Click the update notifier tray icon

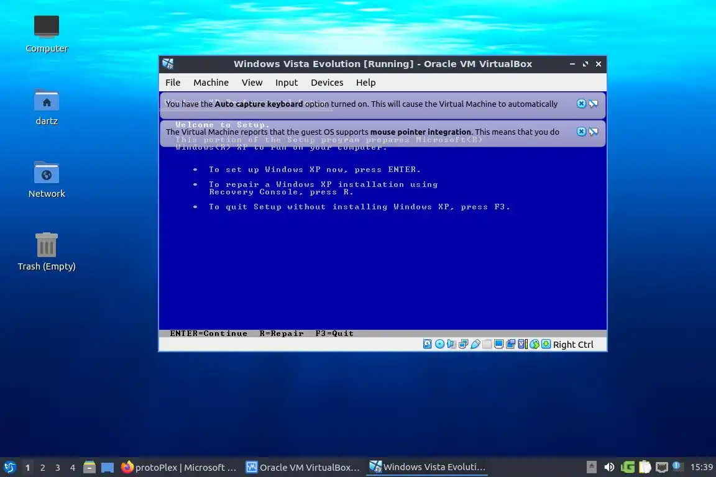tap(677, 466)
